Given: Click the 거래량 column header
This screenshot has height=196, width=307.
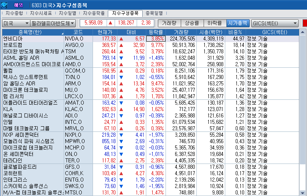Looking at the screenshot, I should [x=181, y=32].
